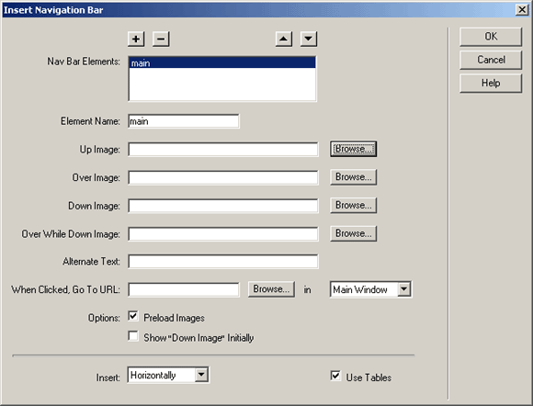Uncheck the Use Tables checkbox
The image size is (533, 406).
[335, 376]
